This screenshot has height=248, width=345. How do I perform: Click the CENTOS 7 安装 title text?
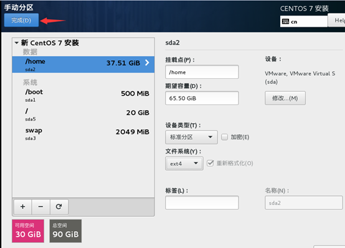[305, 9]
